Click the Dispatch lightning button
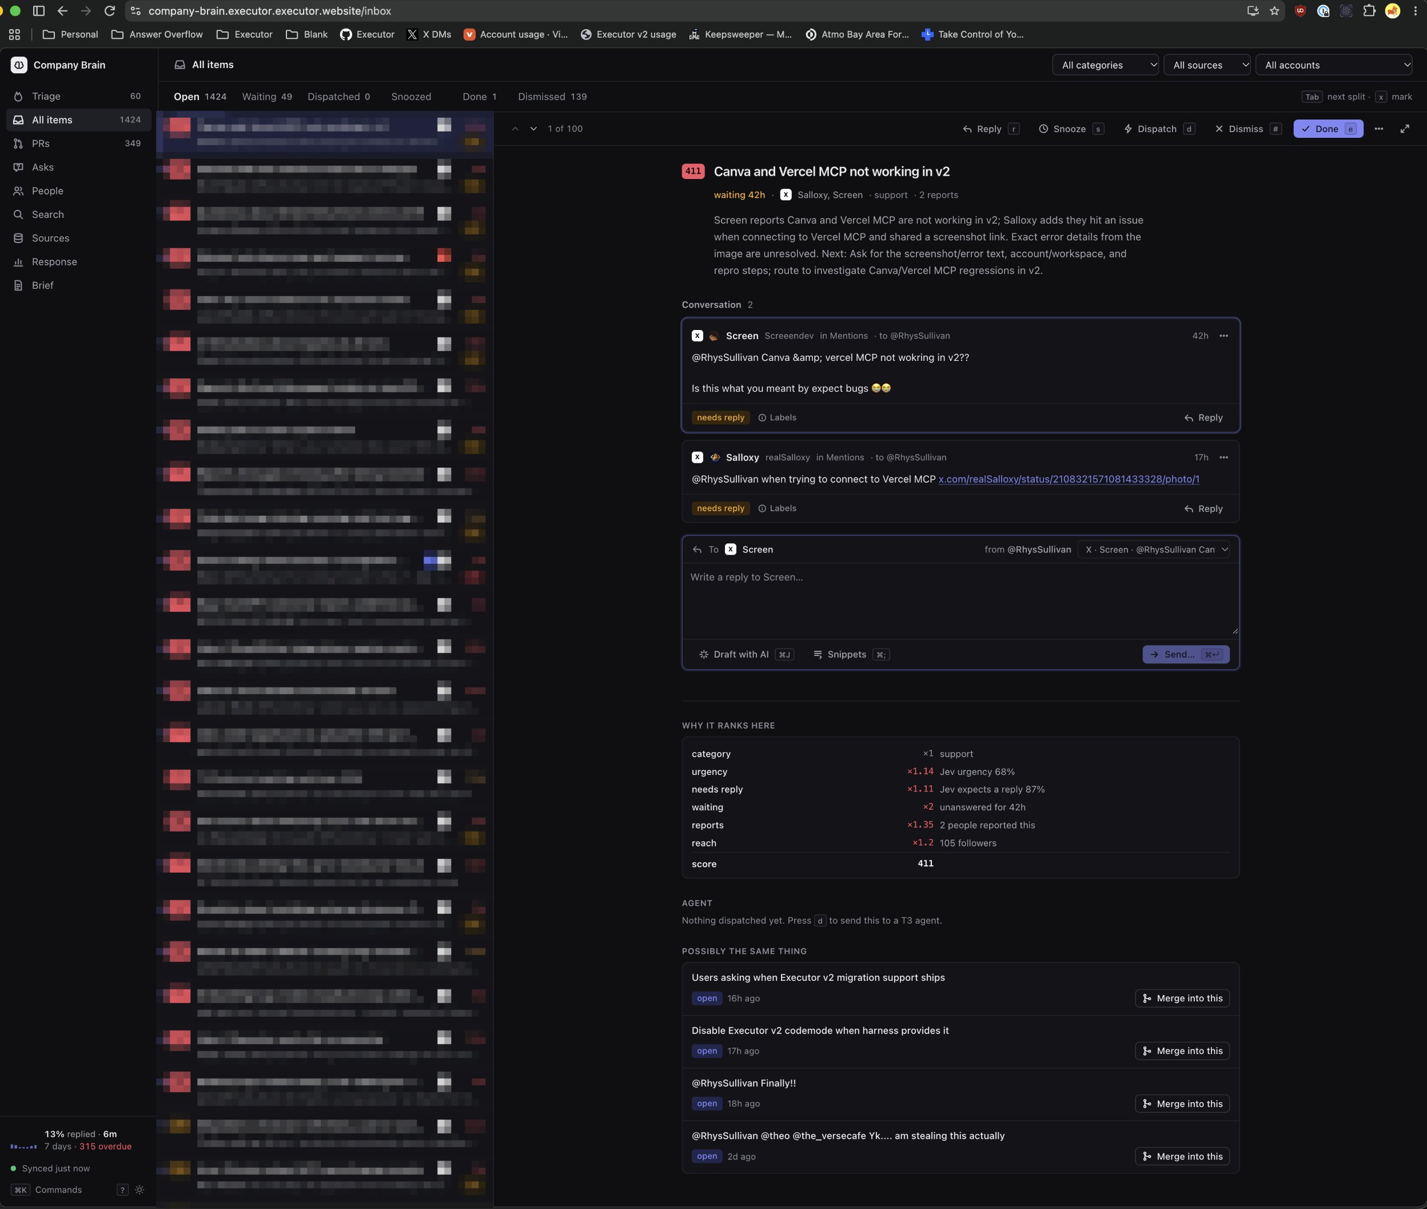 pos(1159,129)
